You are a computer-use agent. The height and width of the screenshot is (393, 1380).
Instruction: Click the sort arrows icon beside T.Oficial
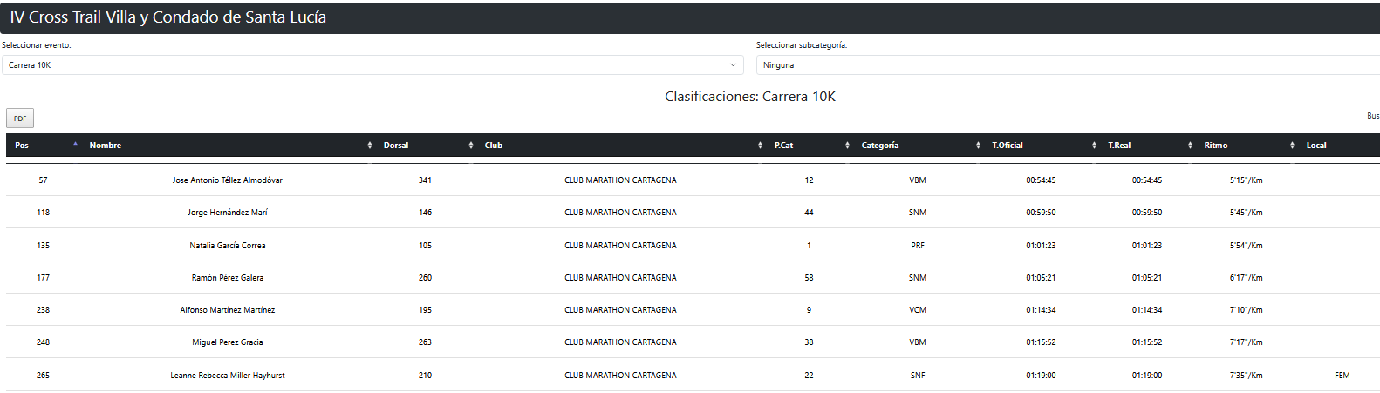1094,146
